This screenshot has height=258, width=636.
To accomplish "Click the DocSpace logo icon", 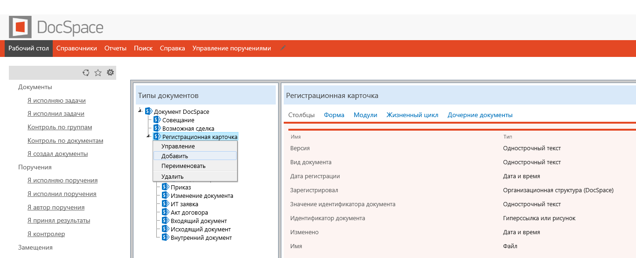I will pyautogui.click(x=21, y=27).
